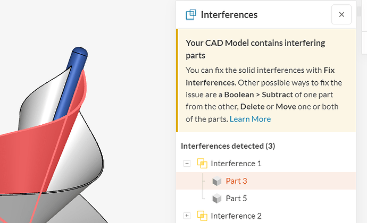Image resolution: width=367 pixels, height=223 pixels.
Task: Select Part 5 in the interference tree
Action: 236,199
